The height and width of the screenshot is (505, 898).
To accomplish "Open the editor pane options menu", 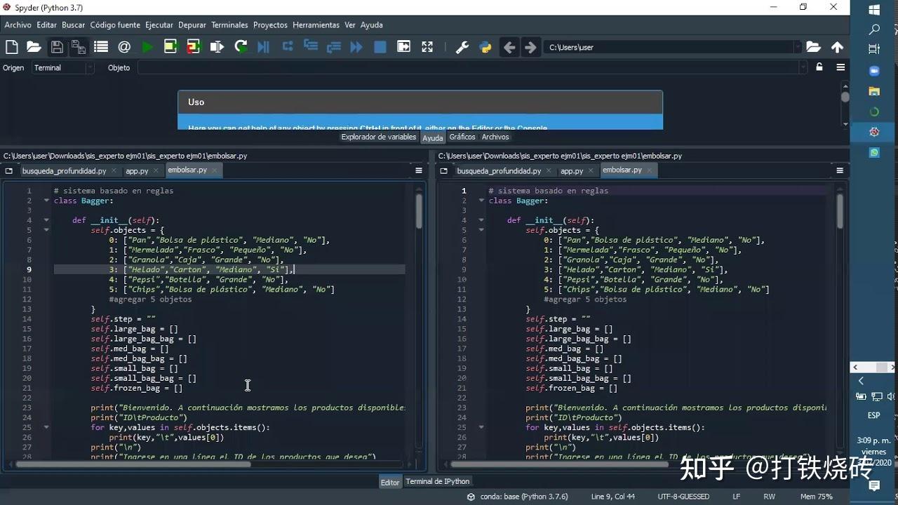I will (419, 170).
